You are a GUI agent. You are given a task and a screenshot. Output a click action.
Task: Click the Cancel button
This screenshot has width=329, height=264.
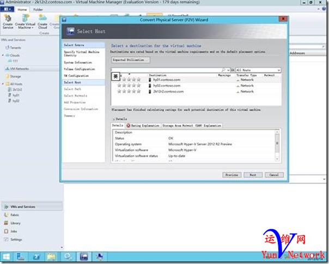274,175
